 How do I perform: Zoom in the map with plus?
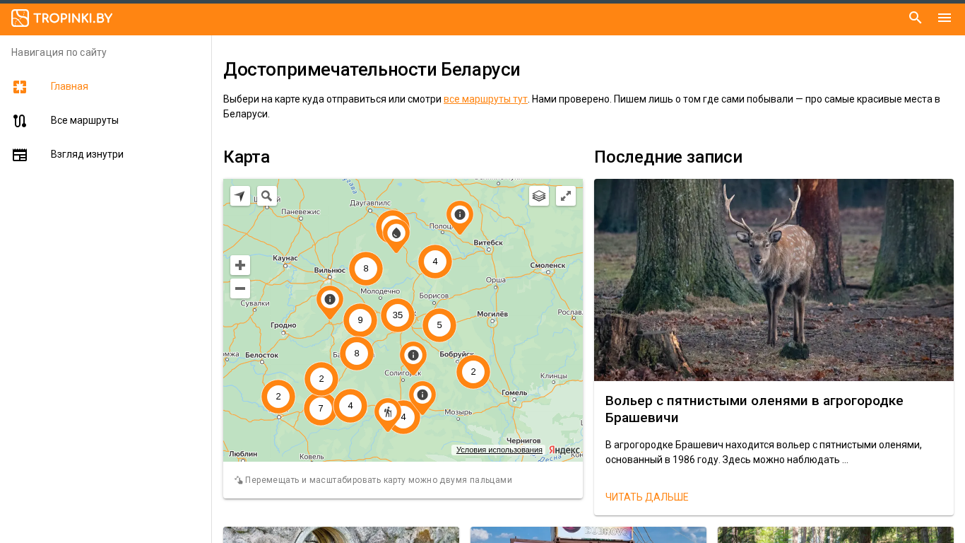coord(240,265)
